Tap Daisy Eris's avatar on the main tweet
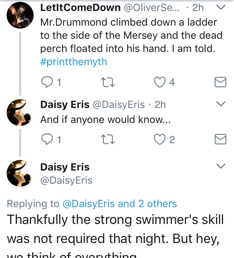Screen dimensions: 234x258 (20, 173)
